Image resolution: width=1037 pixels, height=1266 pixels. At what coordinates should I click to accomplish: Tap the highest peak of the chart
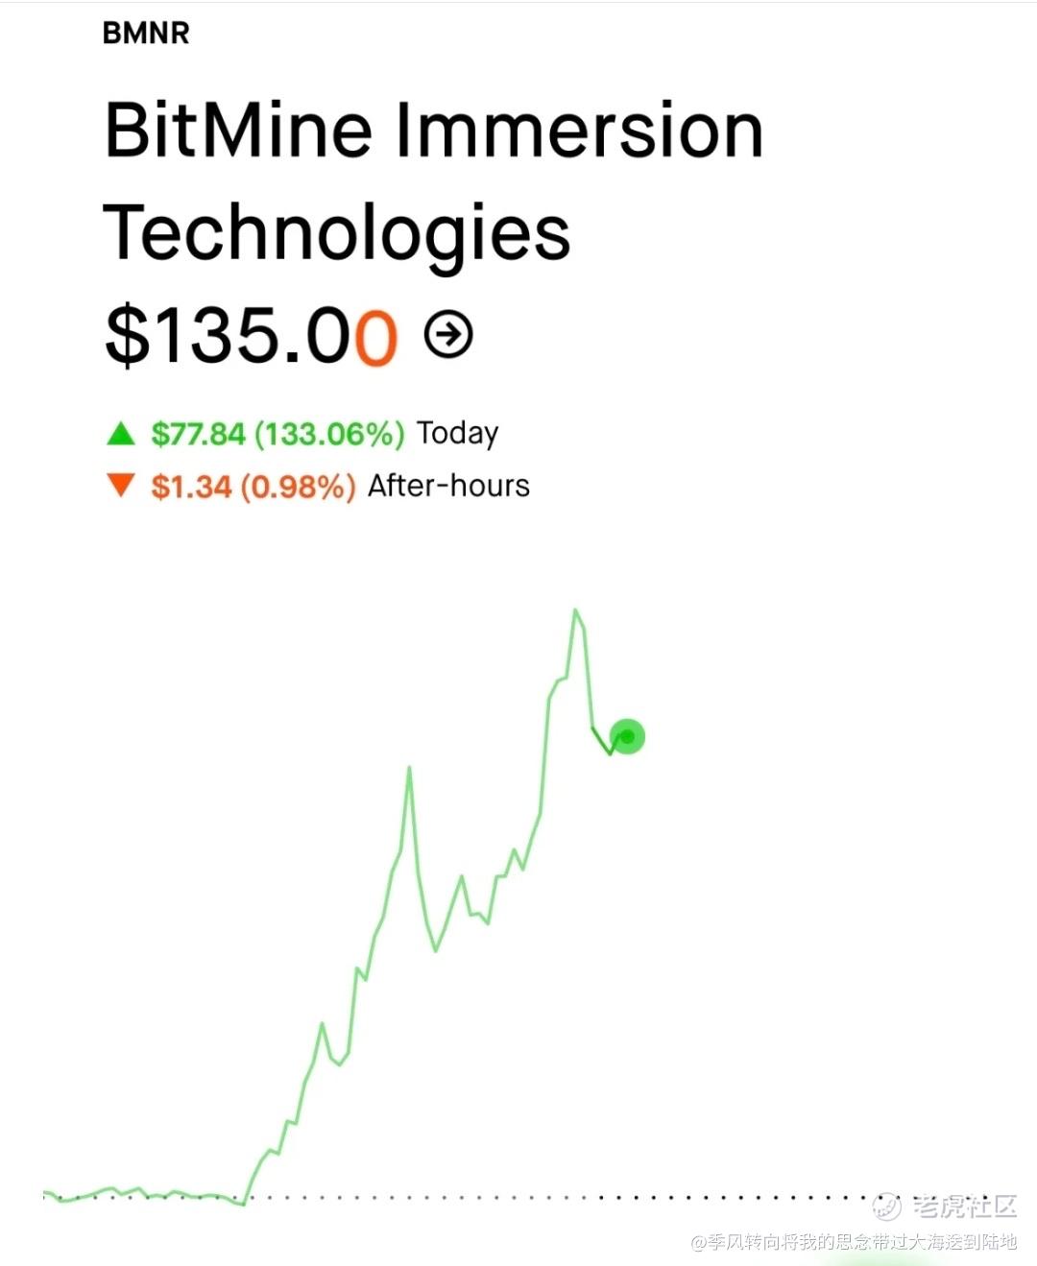[575, 610]
